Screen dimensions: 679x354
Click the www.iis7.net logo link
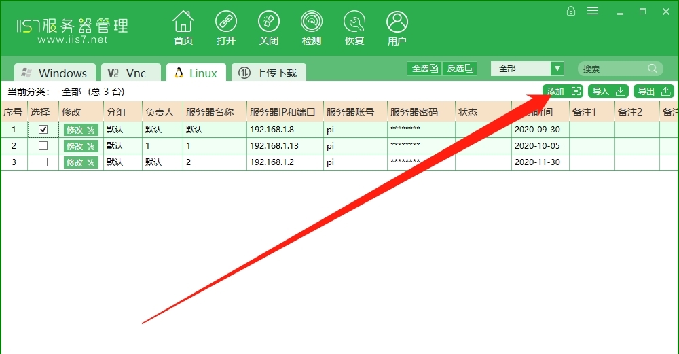tap(73, 39)
